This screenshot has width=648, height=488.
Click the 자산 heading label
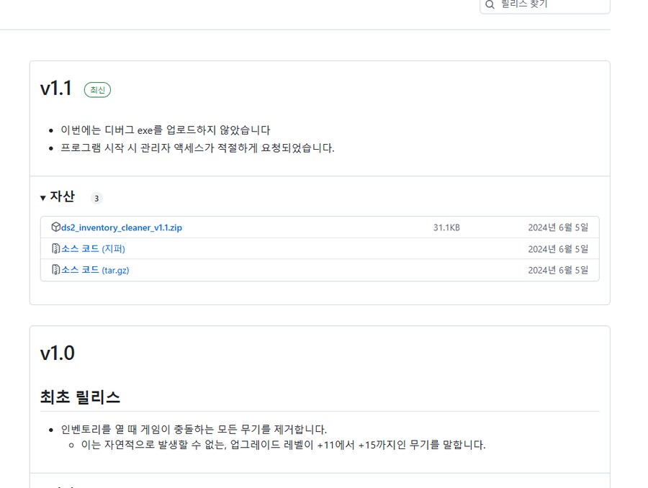coord(63,196)
